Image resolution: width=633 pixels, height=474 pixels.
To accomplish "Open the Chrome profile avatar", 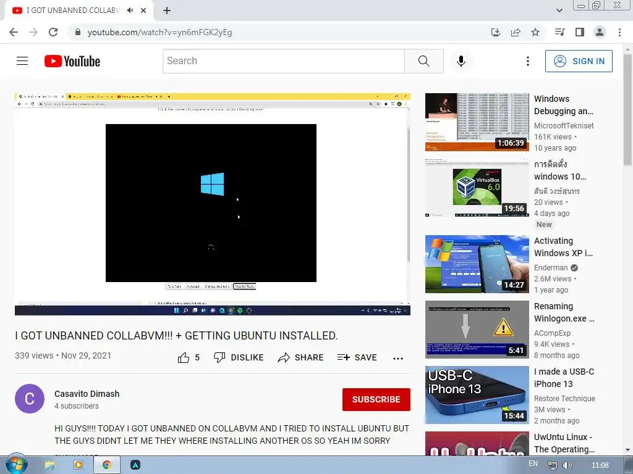I will [x=600, y=32].
